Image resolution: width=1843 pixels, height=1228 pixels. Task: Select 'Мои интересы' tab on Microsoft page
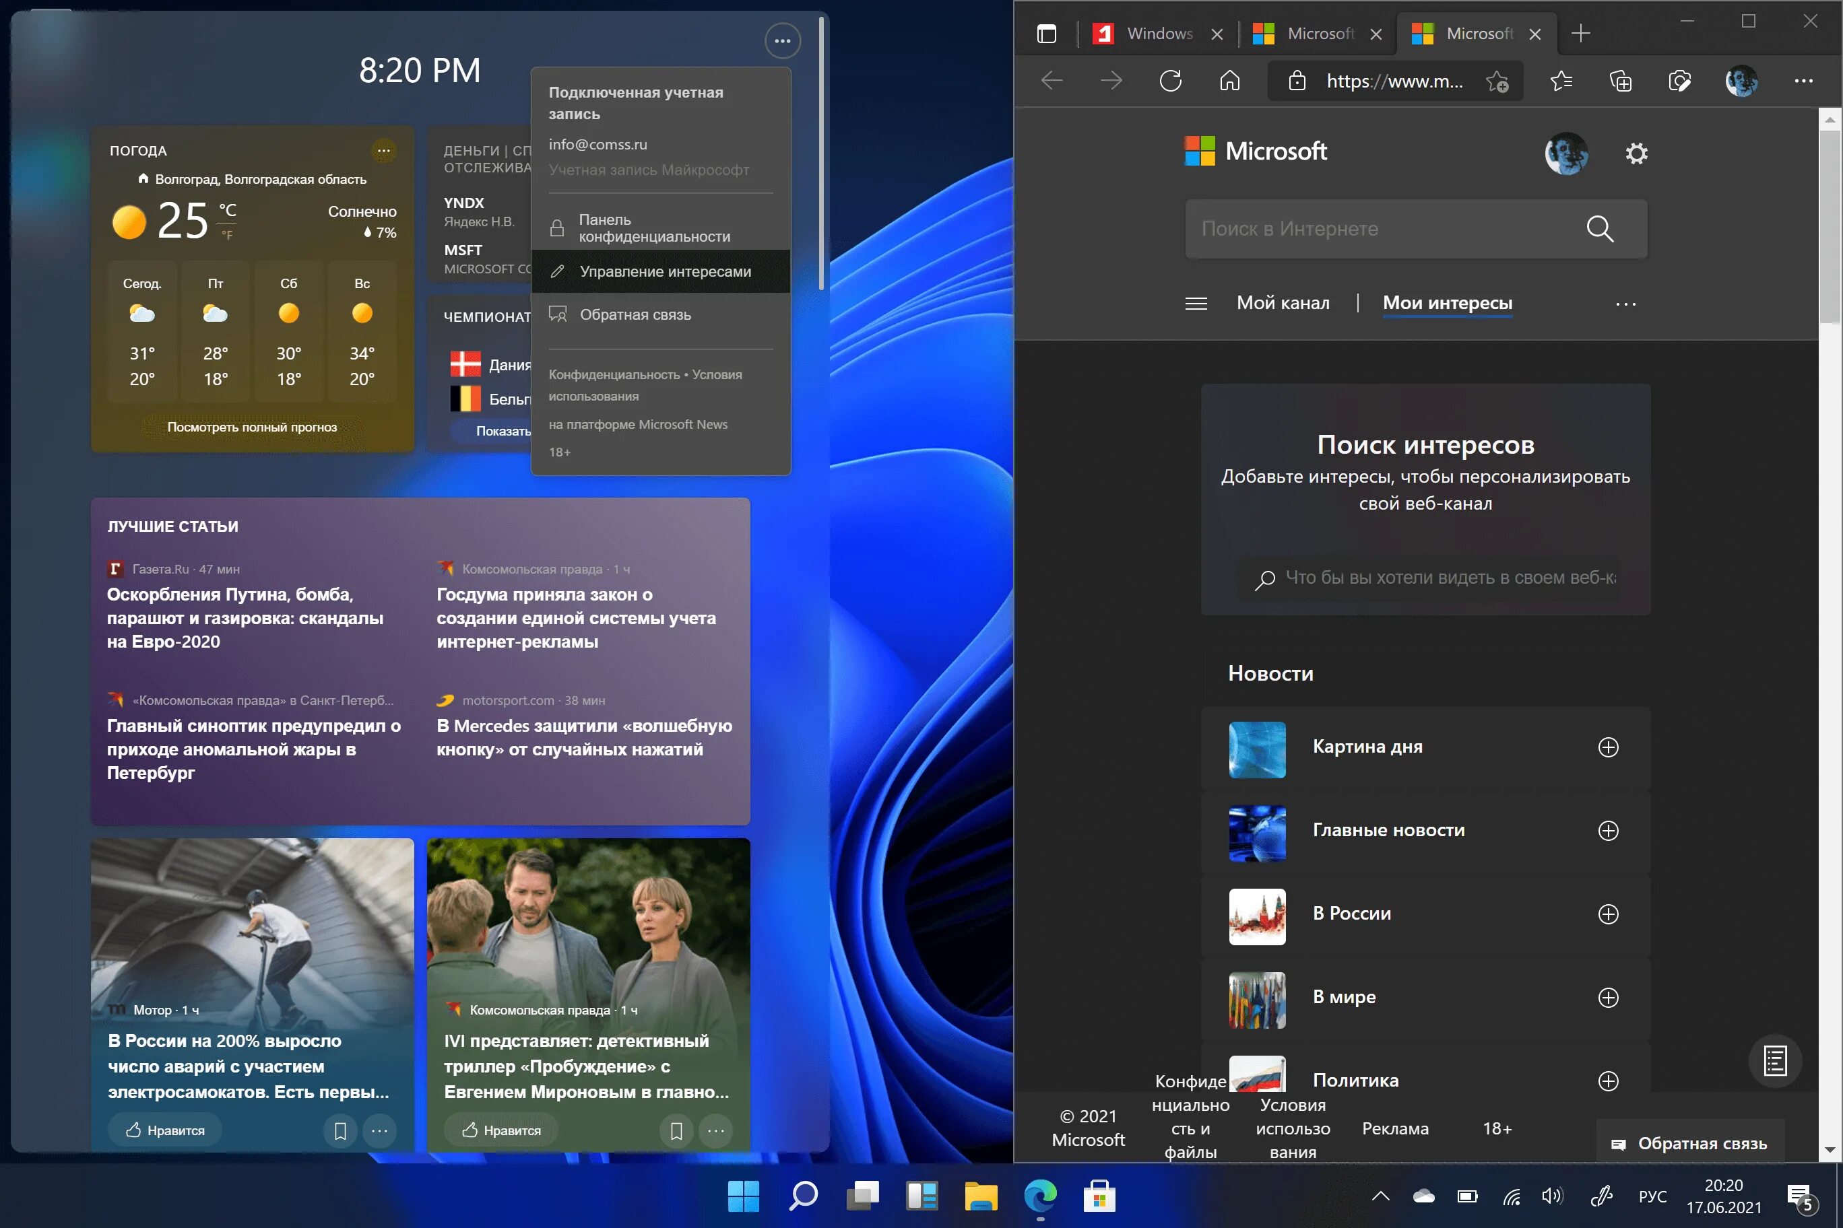click(1448, 303)
